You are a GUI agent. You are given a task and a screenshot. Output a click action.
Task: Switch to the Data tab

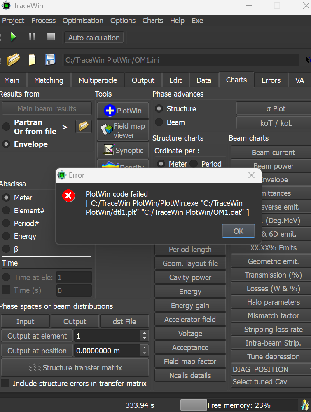click(204, 80)
